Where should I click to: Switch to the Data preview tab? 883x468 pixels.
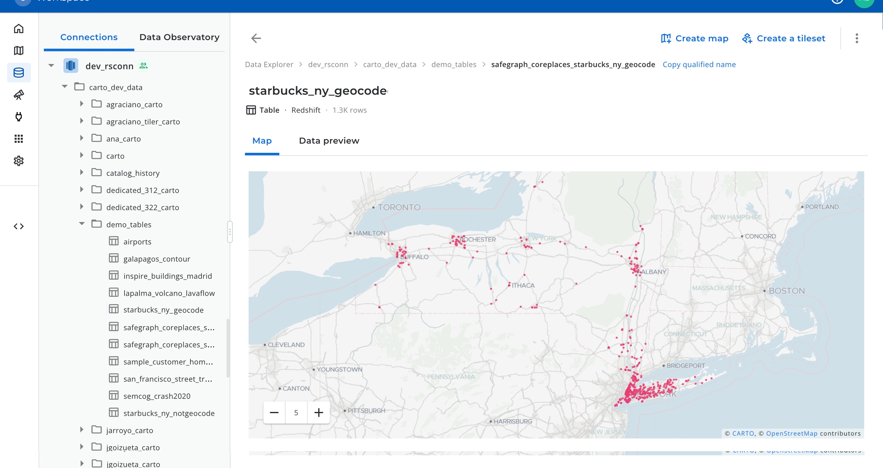[x=329, y=141]
